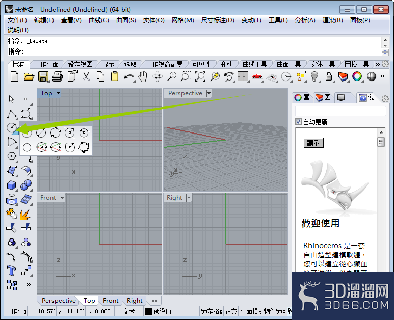394x320 pixels.
Task: Choose the Text object T tool
Action: click(x=12, y=271)
